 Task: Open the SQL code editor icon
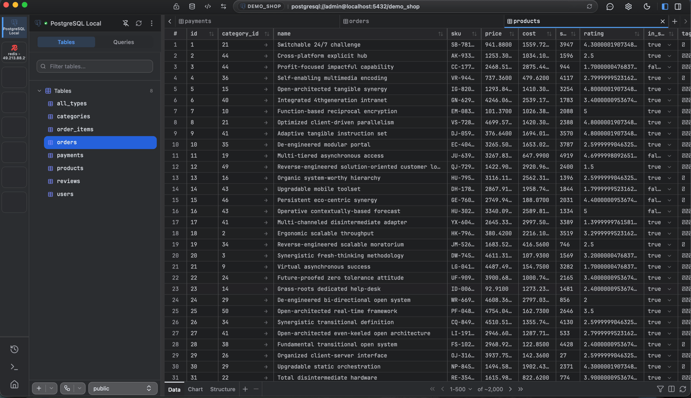(x=208, y=6)
